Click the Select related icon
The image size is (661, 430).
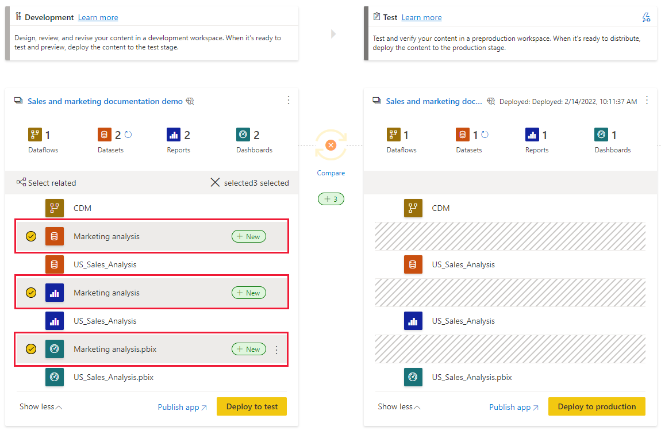[21, 183]
